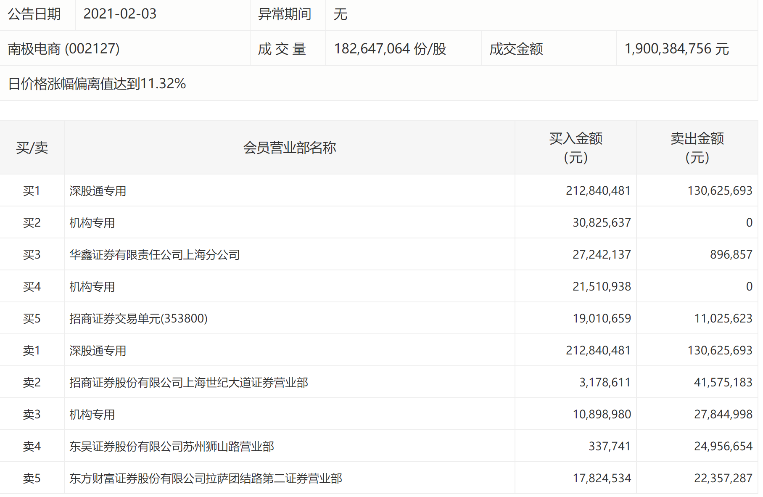The height and width of the screenshot is (497, 763).
Task: Click the 成交金额 label
Action: (x=516, y=49)
